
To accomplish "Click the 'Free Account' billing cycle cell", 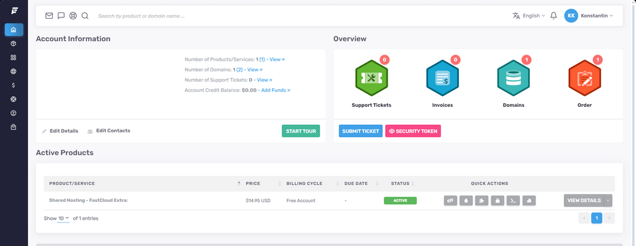I will [x=301, y=201].
